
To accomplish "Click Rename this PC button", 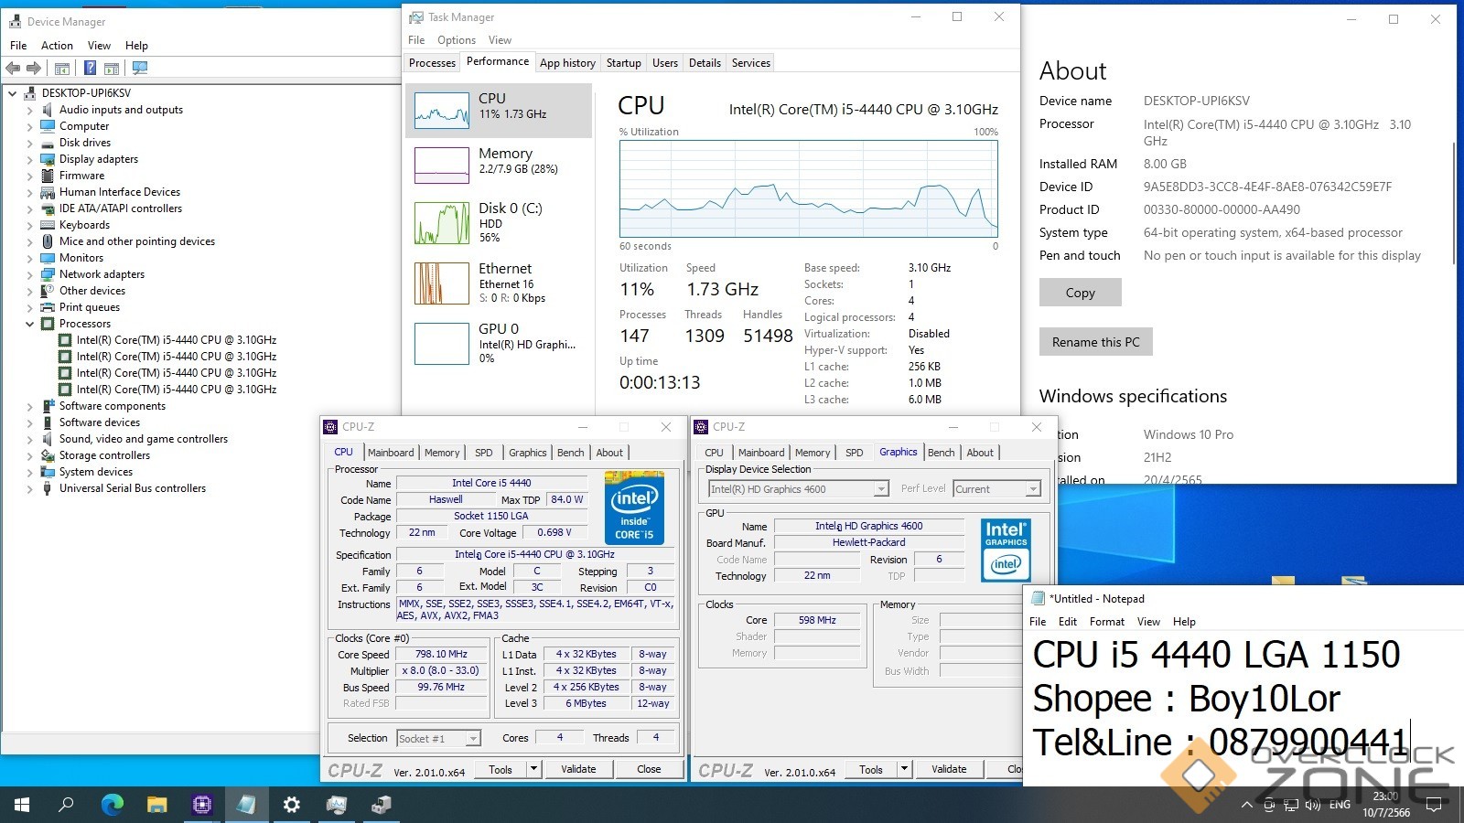I will (x=1095, y=342).
